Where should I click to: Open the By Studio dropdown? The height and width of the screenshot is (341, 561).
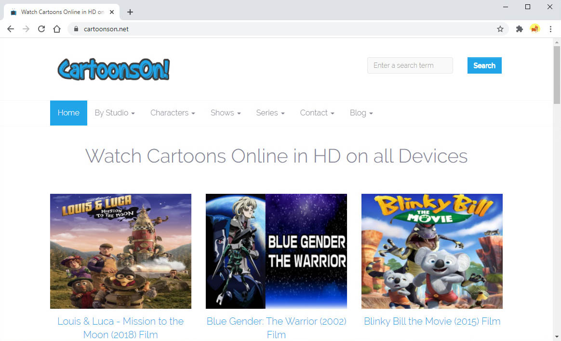click(x=114, y=113)
